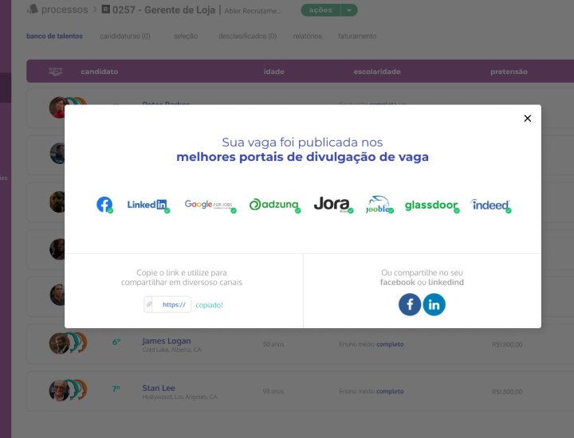This screenshot has width=574, height=438.
Task: Click the Facebook portal logo
Action: [x=104, y=205]
